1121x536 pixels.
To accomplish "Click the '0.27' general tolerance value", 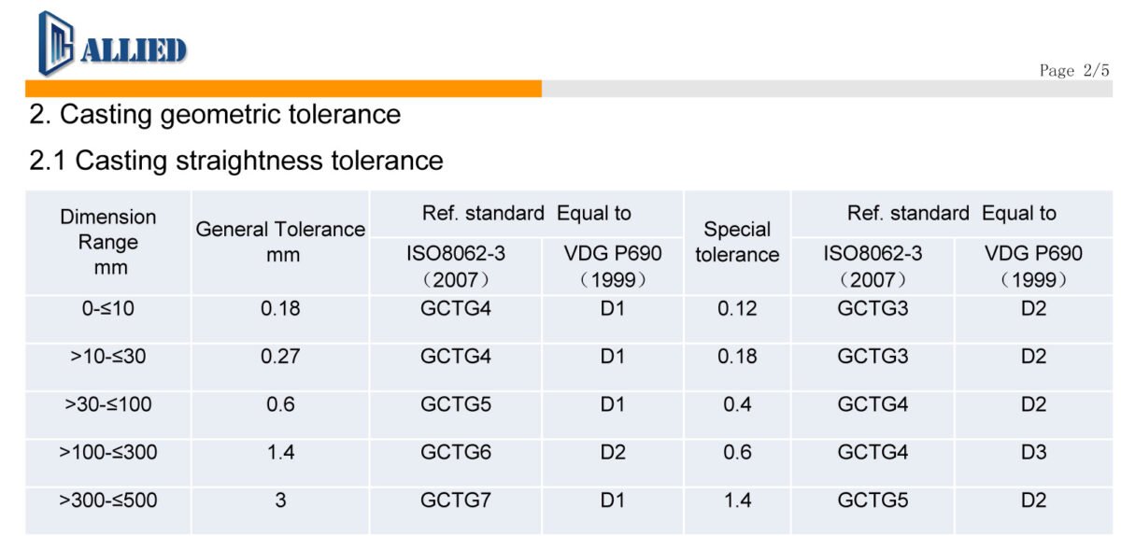I will point(280,356).
